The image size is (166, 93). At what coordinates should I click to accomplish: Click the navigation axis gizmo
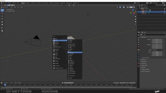133,12
